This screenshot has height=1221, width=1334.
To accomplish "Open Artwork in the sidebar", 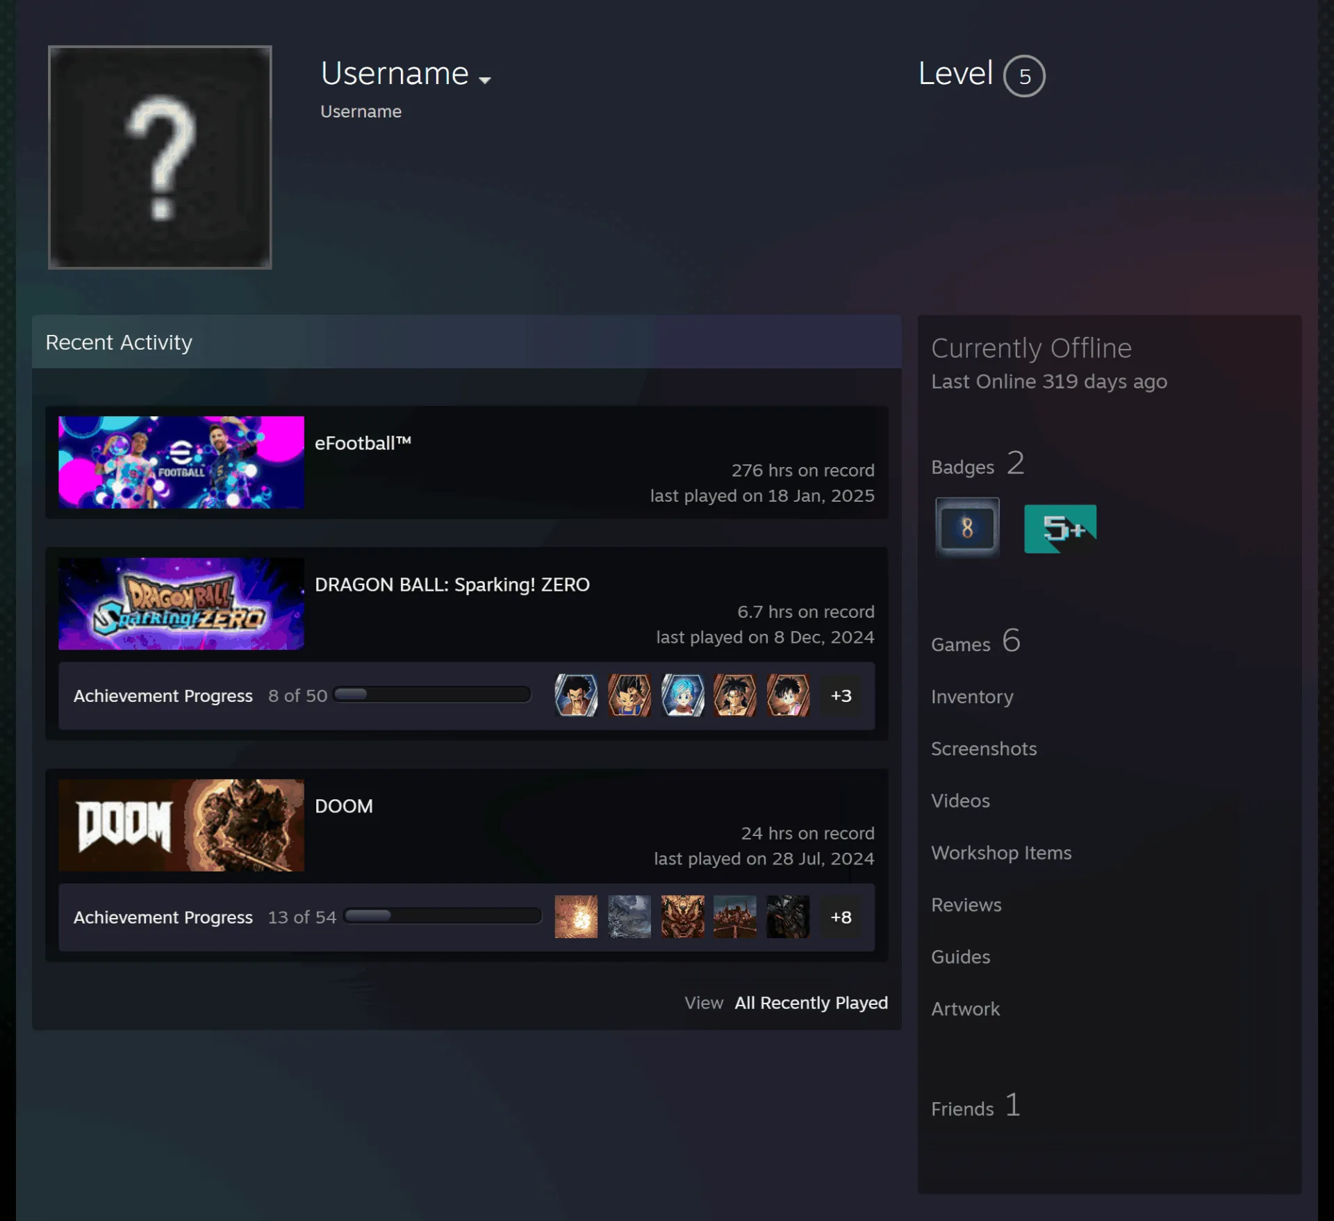I will [x=965, y=1010].
